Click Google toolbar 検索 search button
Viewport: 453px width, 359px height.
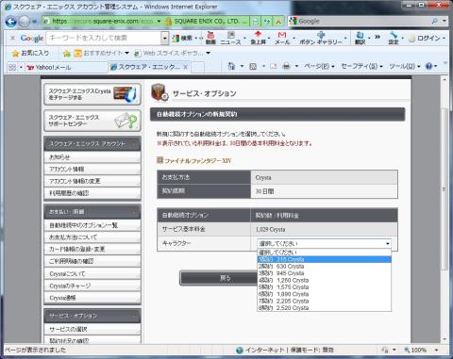pos(182,39)
